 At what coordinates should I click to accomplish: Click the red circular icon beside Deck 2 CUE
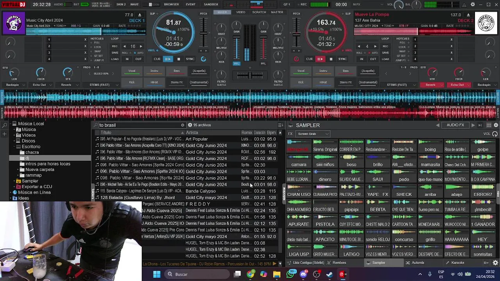click(296, 59)
